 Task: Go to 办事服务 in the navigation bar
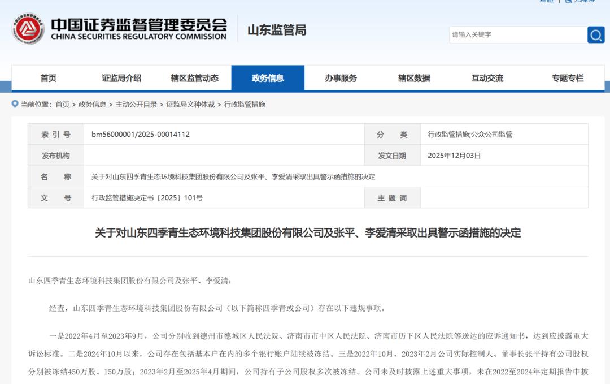click(x=341, y=79)
